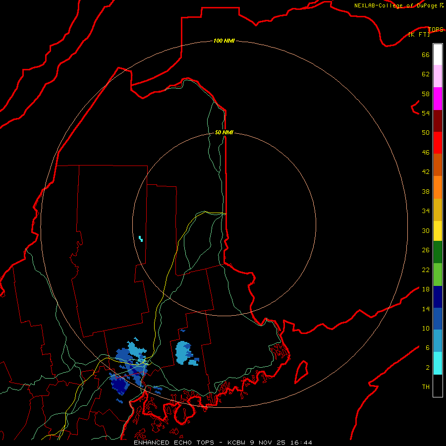The width and height of the screenshot is (446, 446).
Task: Click the legend value 66
Action: coord(426,55)
